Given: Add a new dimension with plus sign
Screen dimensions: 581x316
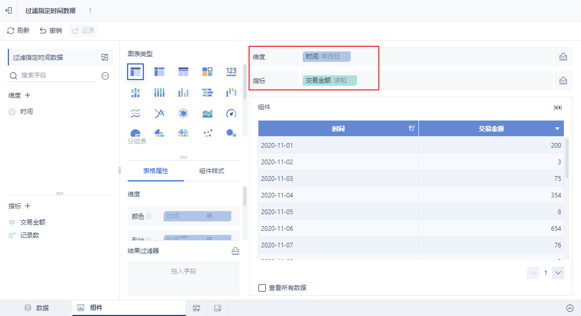Looking at the screenshot, I should [28, 95].
